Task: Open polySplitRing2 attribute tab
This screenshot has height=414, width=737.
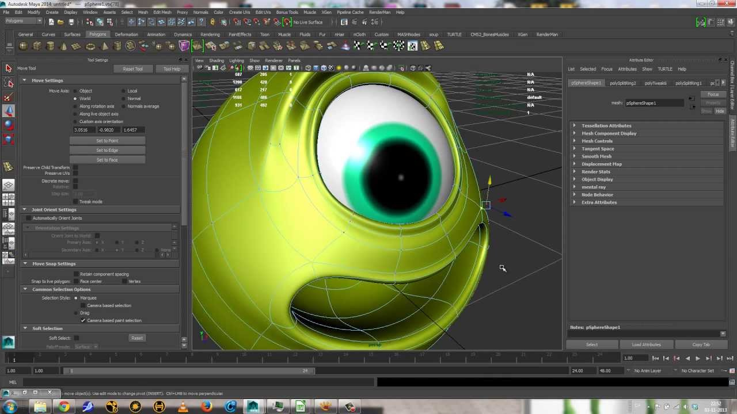Action: click(623, 83)
